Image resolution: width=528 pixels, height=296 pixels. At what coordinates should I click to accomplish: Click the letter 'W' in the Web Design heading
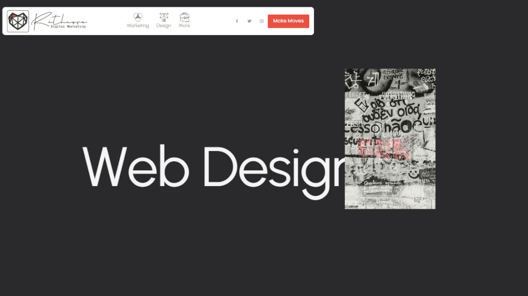tap(106, 168)
